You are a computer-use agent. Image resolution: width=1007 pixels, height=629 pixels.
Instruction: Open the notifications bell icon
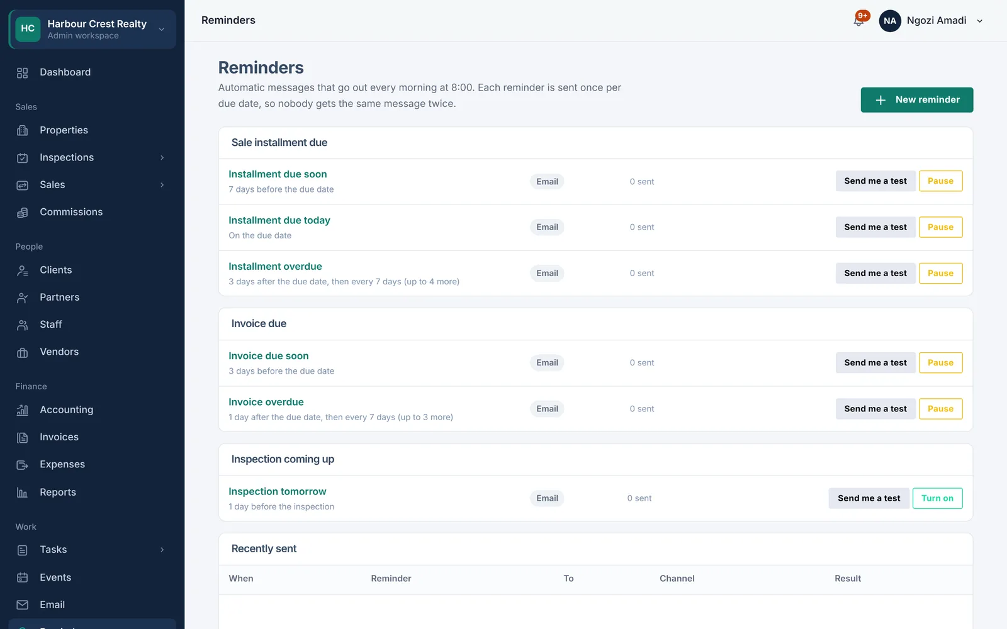click(x=858, y=21)
